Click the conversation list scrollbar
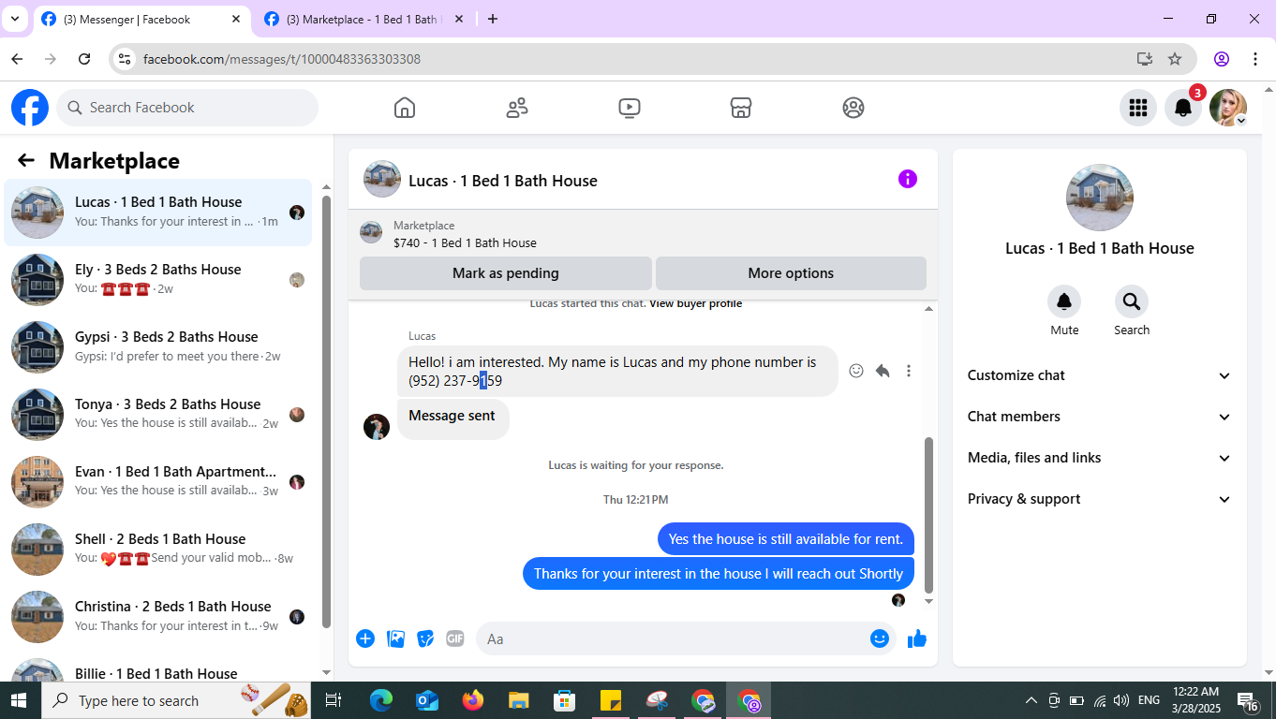The height and width of the screenshot is (719, 1276). click(326, 412)
